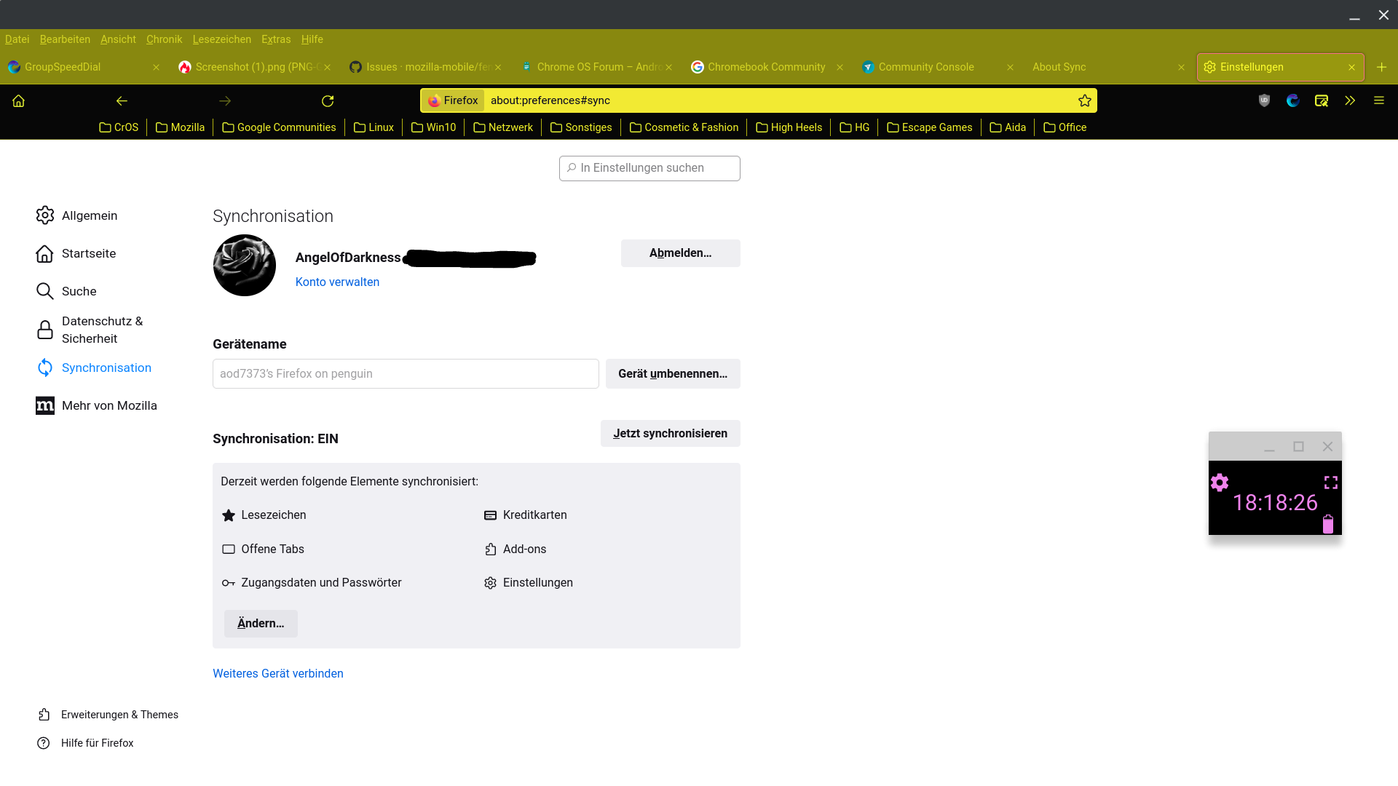
Task: Open the Konto verwalten link
Action: (337, 282)
